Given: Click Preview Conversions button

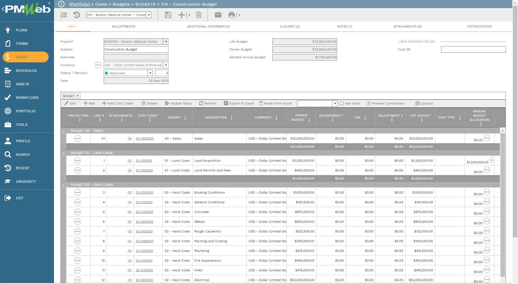Looking at the screenshot, I should pos(385,103).
